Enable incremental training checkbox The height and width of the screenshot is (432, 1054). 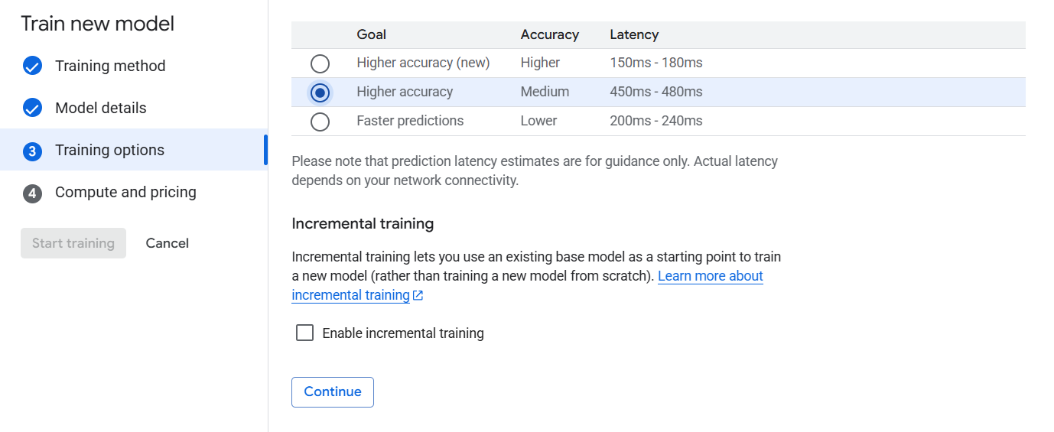tap(304, 333)
